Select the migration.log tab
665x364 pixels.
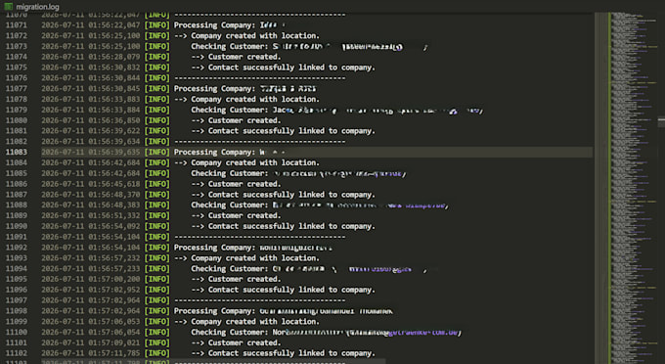(32, 7)
